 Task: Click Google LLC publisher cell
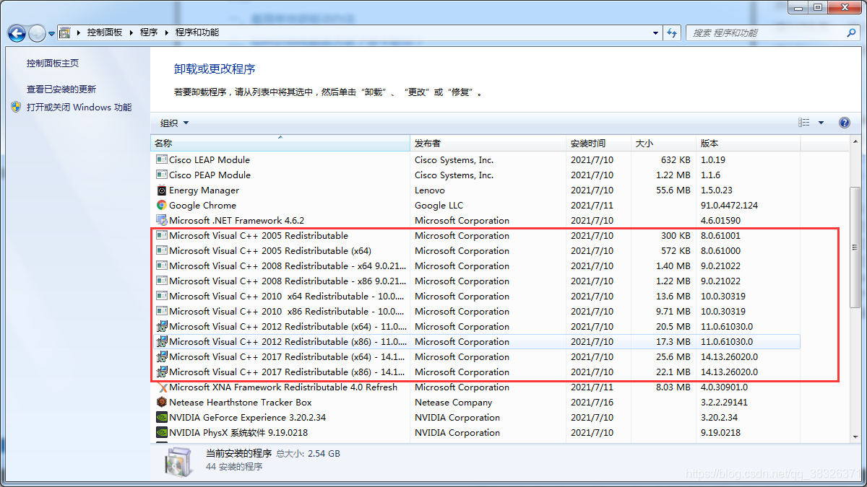click(439, 206)
